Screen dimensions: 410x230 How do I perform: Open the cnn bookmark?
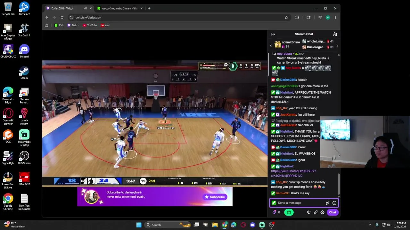(x=105, y=25)
